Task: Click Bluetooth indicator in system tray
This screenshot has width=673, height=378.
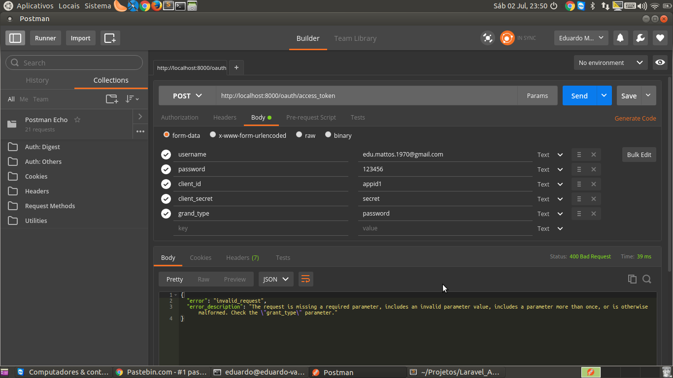Action: coord(593,6)
